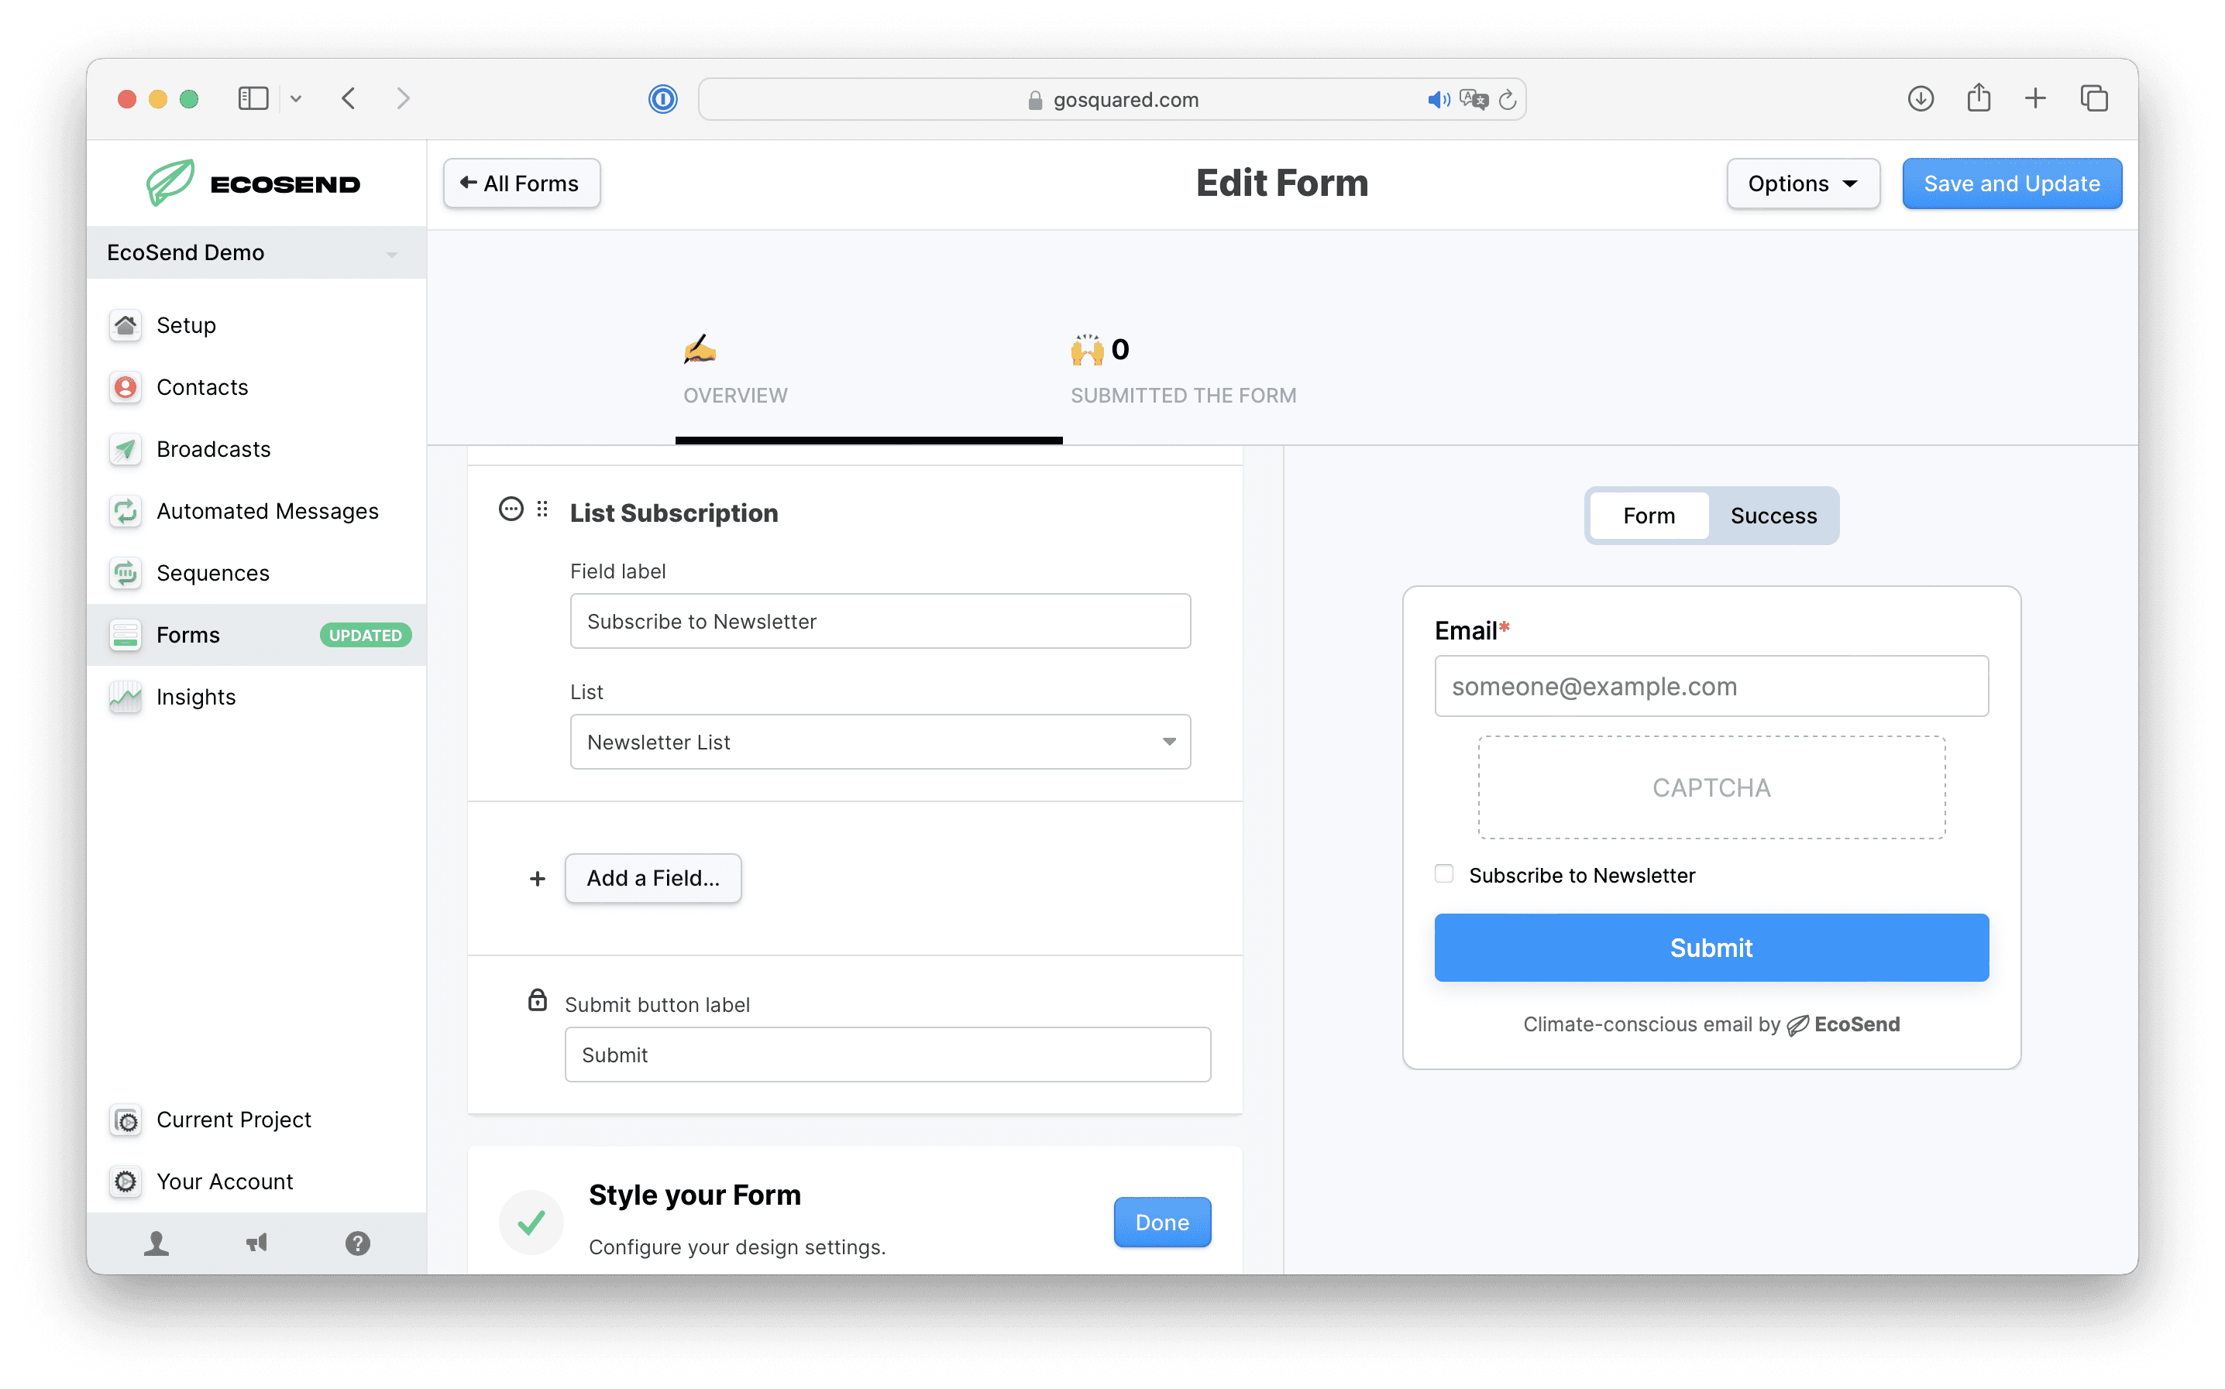Click the gosquared.com address bar

pyautogui.click(x=1112, y=99)
